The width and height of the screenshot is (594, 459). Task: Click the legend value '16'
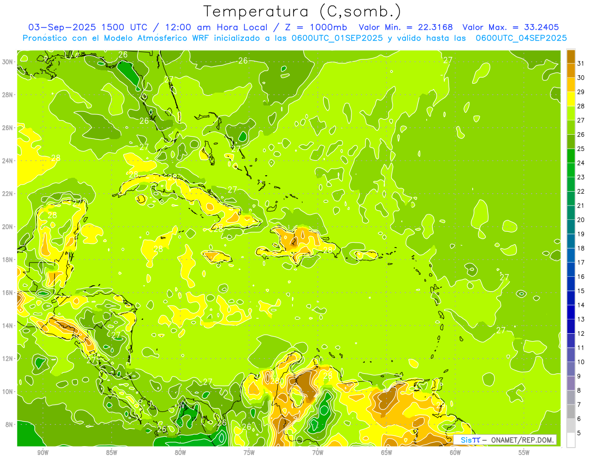pos(581,277)
